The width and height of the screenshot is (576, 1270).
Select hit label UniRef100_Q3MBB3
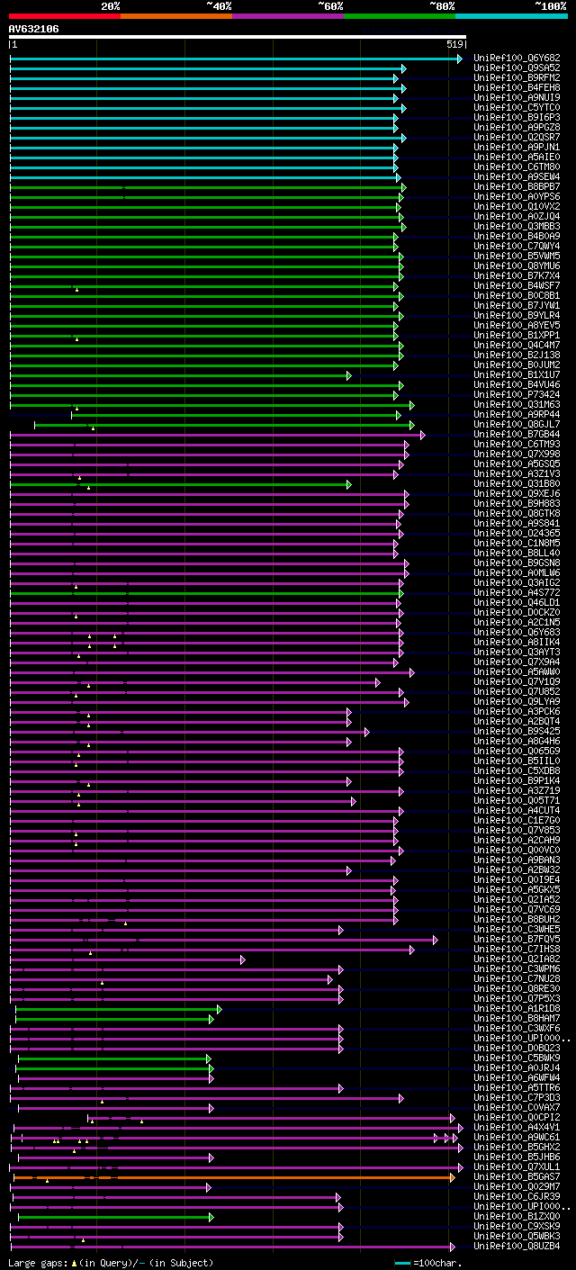(517, 227)
